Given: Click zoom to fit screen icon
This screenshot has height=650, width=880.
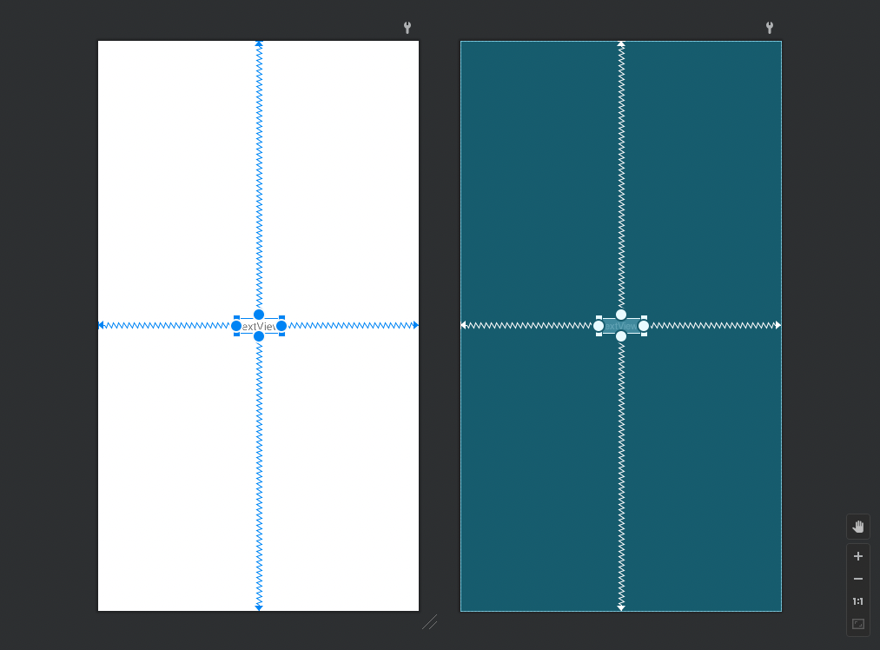Looking at the screenshot, I should click(x=858, y=624).
